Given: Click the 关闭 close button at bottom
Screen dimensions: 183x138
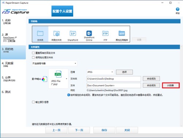Looking at the screenshot, I should pyautogui.click(x=127, y=130).
